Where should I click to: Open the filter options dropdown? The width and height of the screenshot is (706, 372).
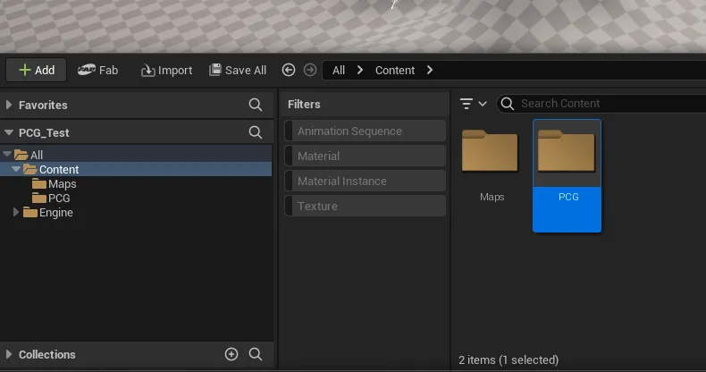click(x=474, y=104)
